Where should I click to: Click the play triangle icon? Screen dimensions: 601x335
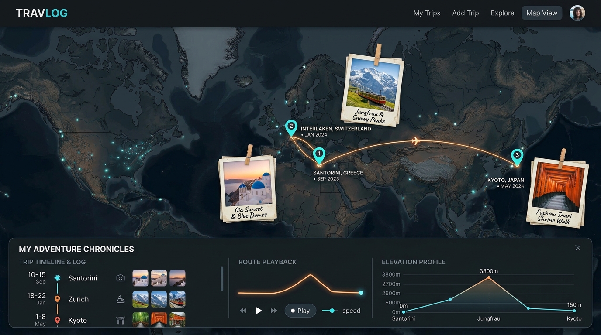tap(259, 311)
